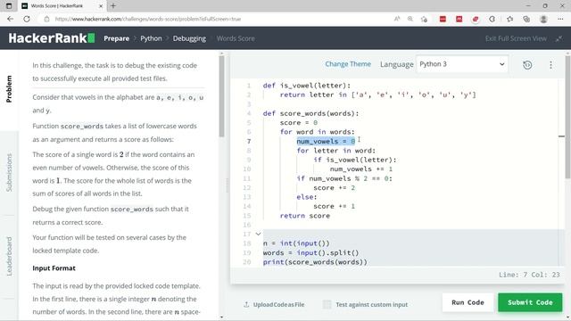Image resolution: width=571 pixels, height=321 pixels.
Task: Open browser Favorites list icon
Action: 509,19
